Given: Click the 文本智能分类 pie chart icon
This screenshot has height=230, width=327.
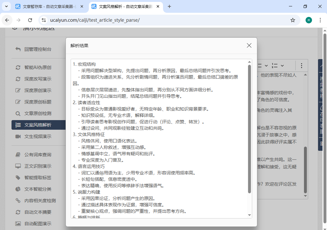Looking at the screenshot, I should pos(18,189).
